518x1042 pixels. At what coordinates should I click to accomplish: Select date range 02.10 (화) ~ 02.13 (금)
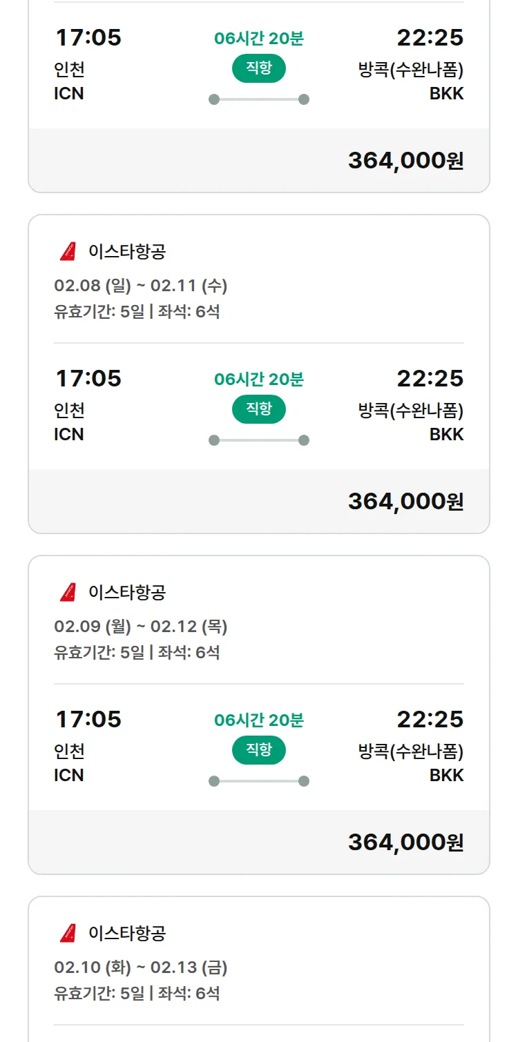pos(140,967)
